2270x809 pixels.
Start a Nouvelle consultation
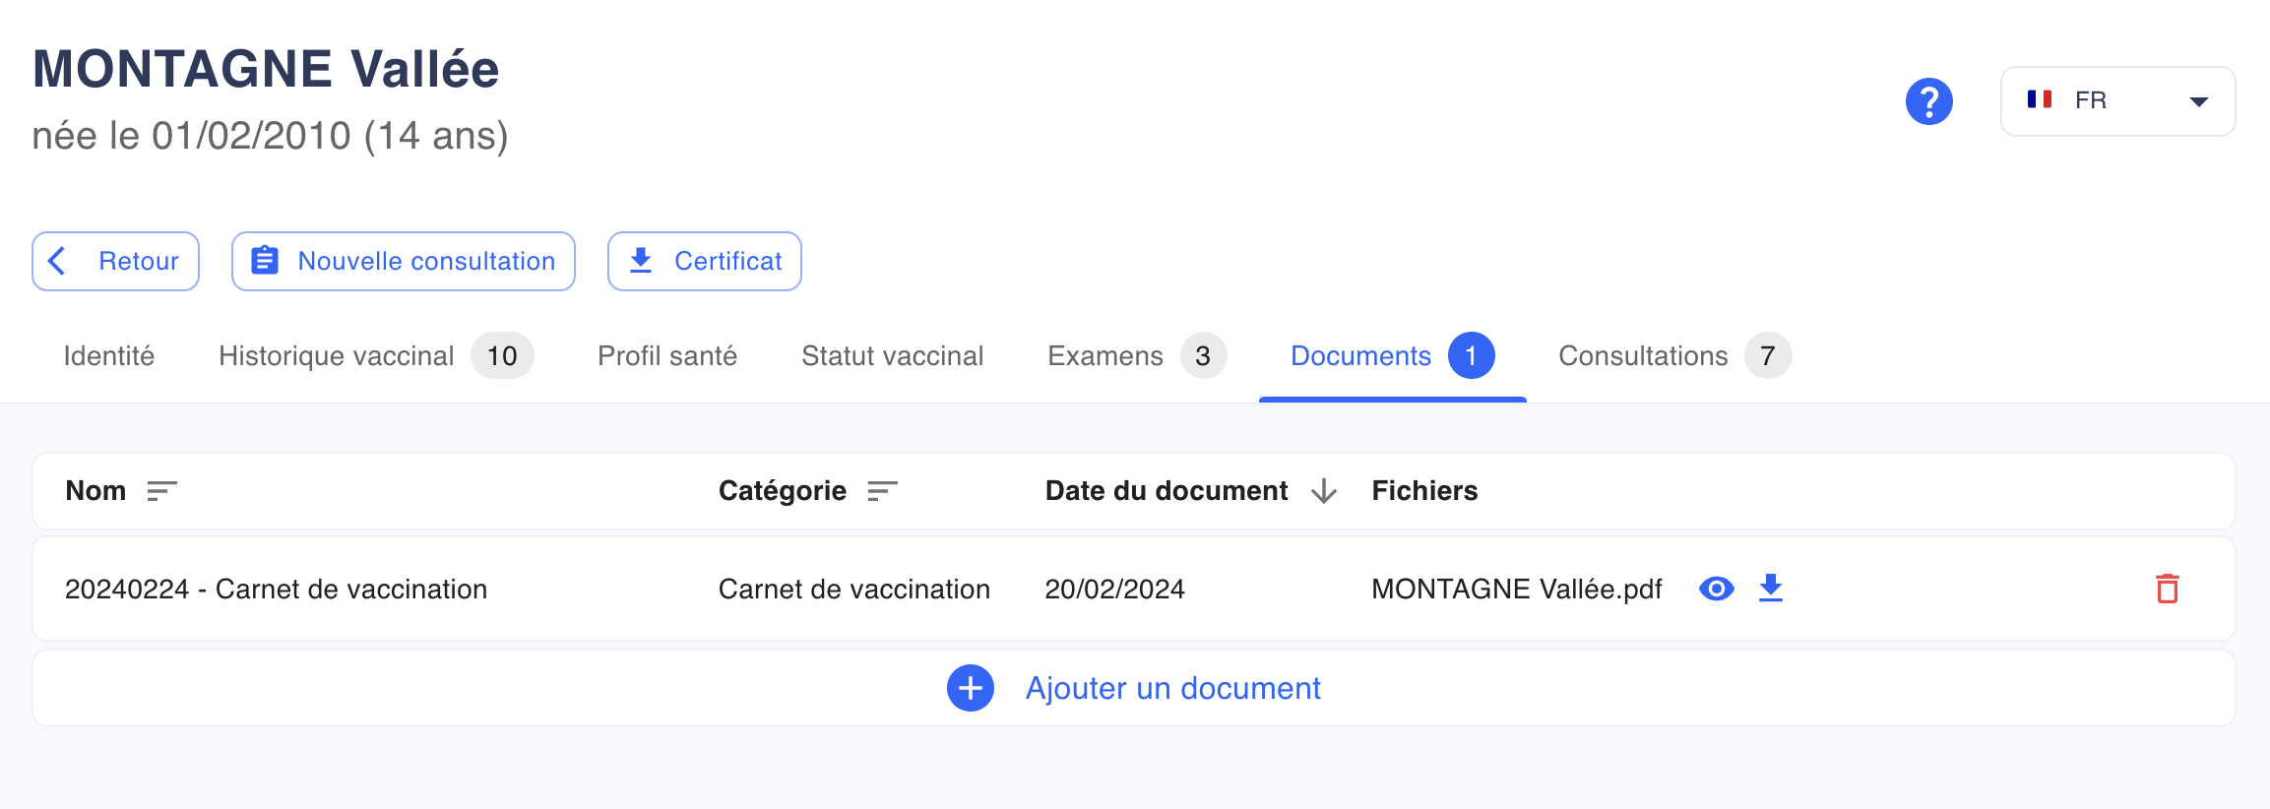(404, 262)
